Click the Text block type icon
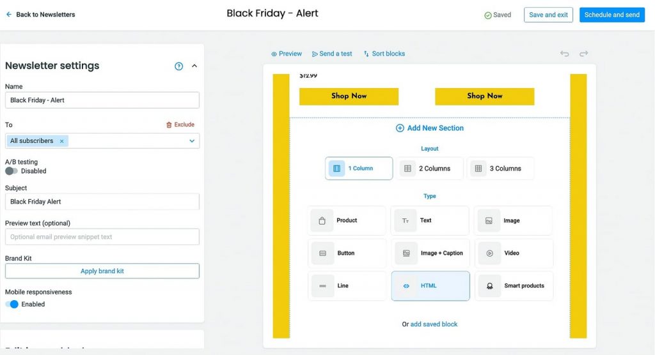655x355 pixels. [405, 221]
